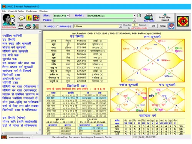Screen dimensions: 192x144
Task: Click the 24:37:33 degree cell
Action: click(x=81, y=64)
